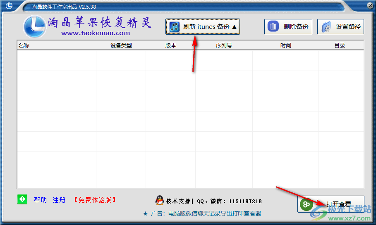376x225 pixels.
Task: Click the blue L logo in title bar
Action: coord(9,5)
